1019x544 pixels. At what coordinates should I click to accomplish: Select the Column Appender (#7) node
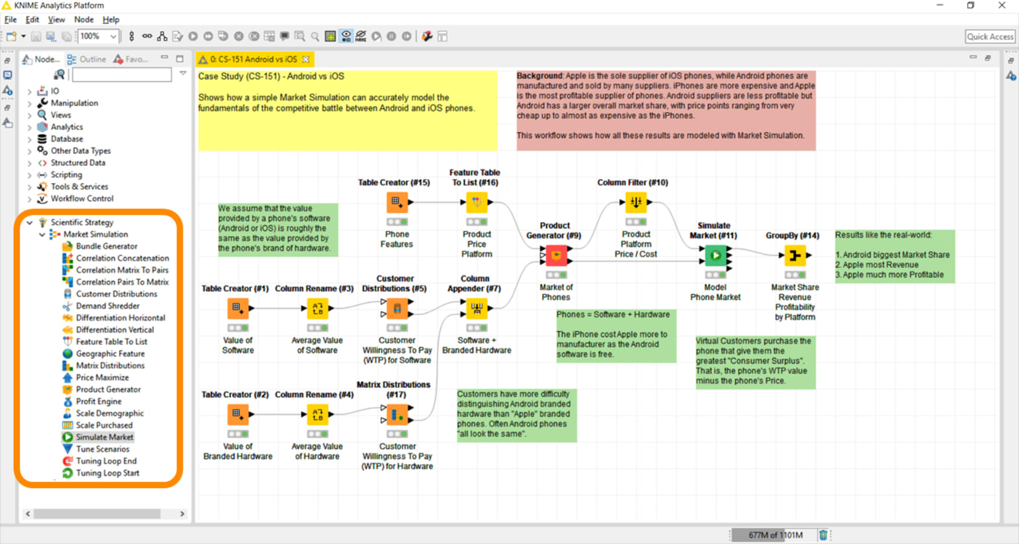(476, 308)
